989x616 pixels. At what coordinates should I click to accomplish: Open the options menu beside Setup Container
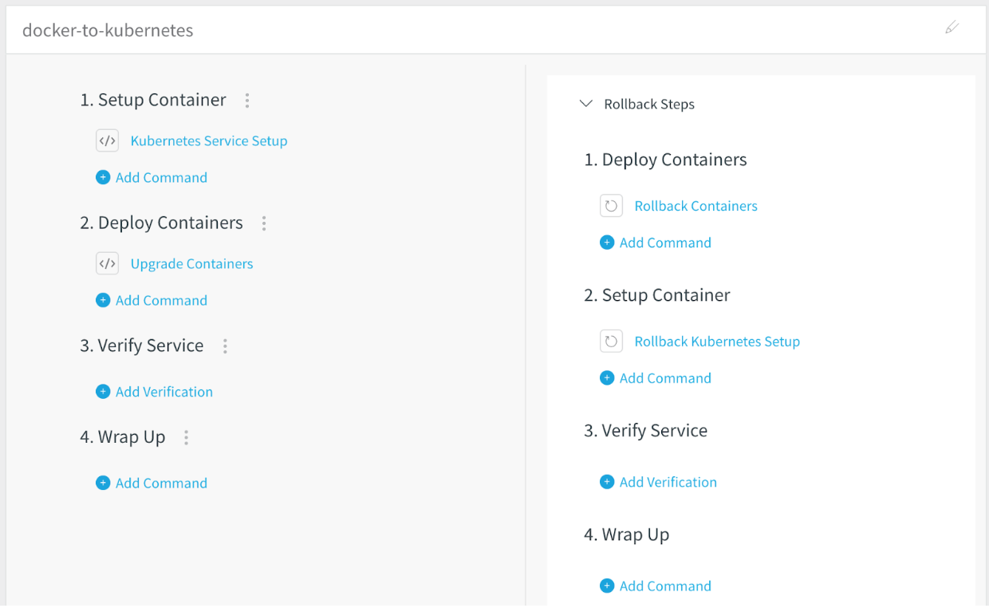[x=247, y=101]
